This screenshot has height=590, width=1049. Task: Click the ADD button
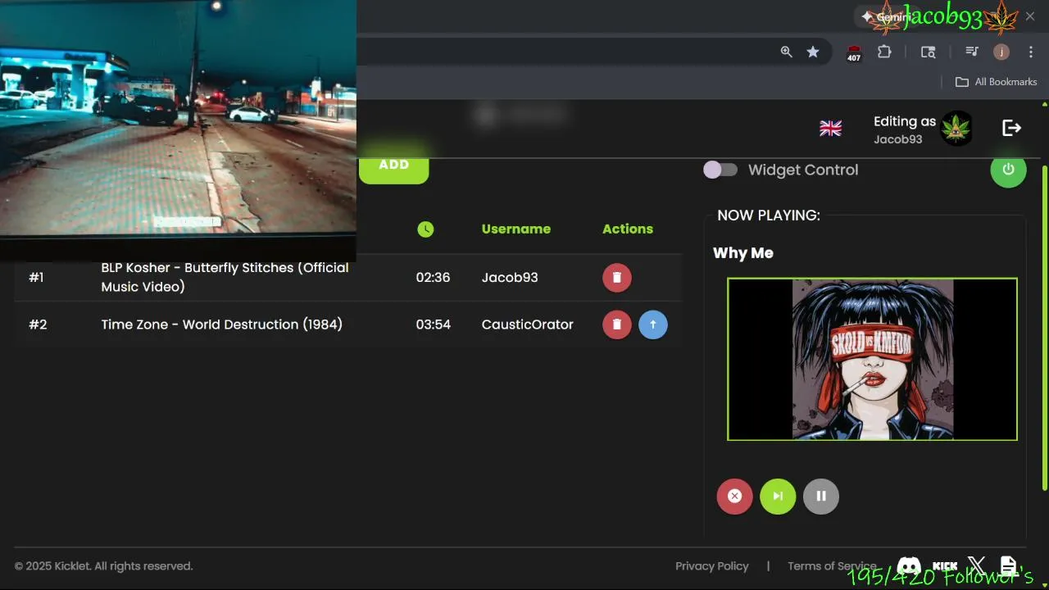point(394,167)
